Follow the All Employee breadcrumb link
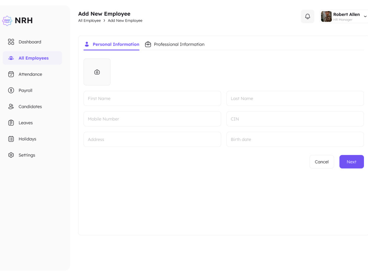 pyautogui.click(x=89, y=21)
